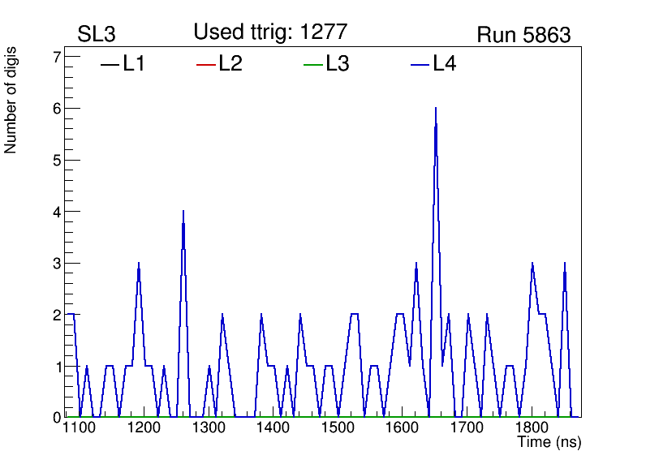646x464 pixels.
Task: Select the L2 legend text label
Action: pos(230,64)
